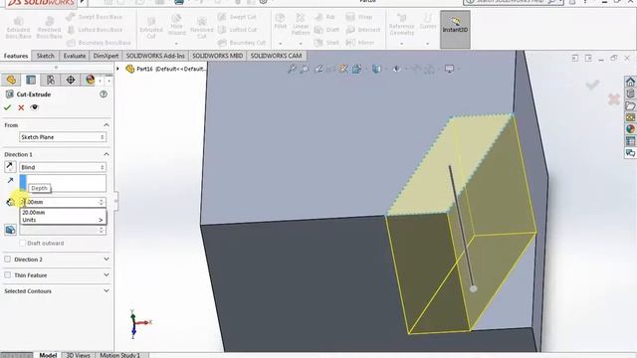Switch to the Evaluate tab
The image size is (637, 358).
[75, 56]
